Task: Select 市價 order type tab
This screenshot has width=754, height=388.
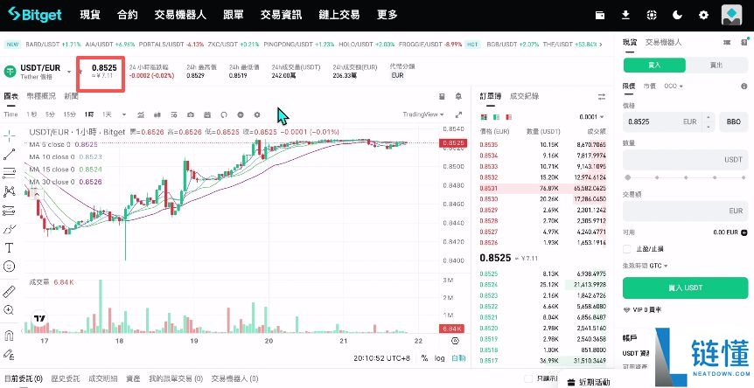Action: (649, 86)
